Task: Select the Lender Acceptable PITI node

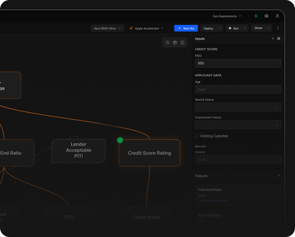Action: tap(78, 151)
